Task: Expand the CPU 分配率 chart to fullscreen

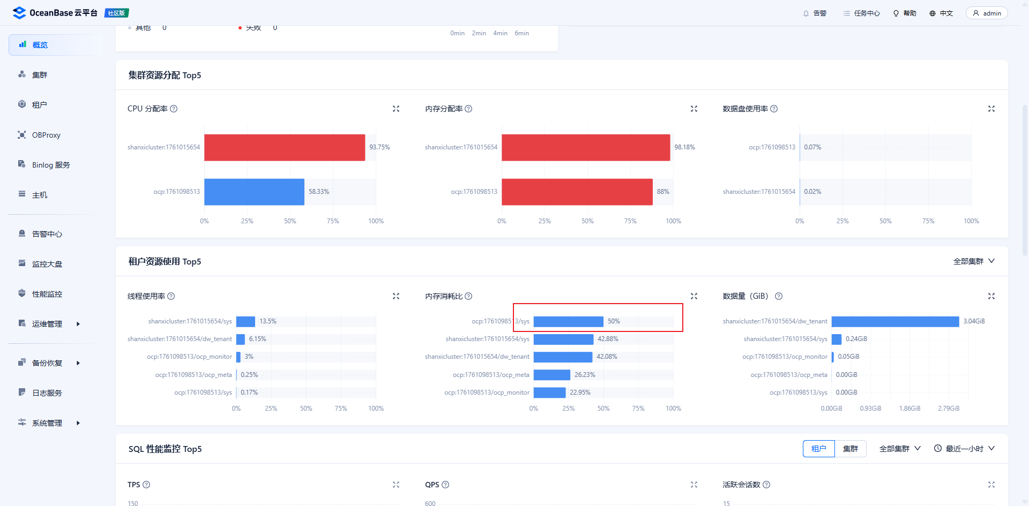Action: [x=396, y=109]
